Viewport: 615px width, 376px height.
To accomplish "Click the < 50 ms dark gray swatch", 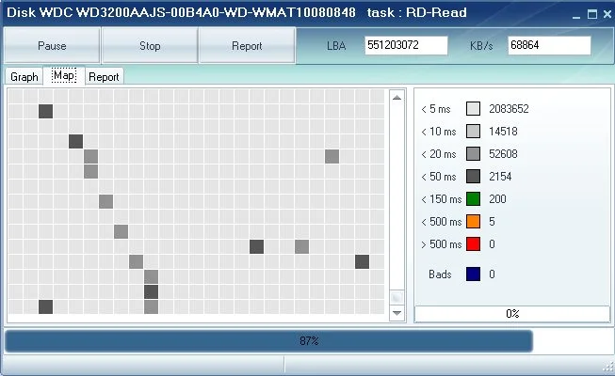I will point(473,177).
